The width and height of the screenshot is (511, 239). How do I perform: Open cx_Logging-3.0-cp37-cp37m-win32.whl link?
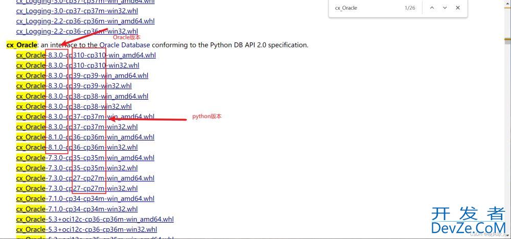77,11
